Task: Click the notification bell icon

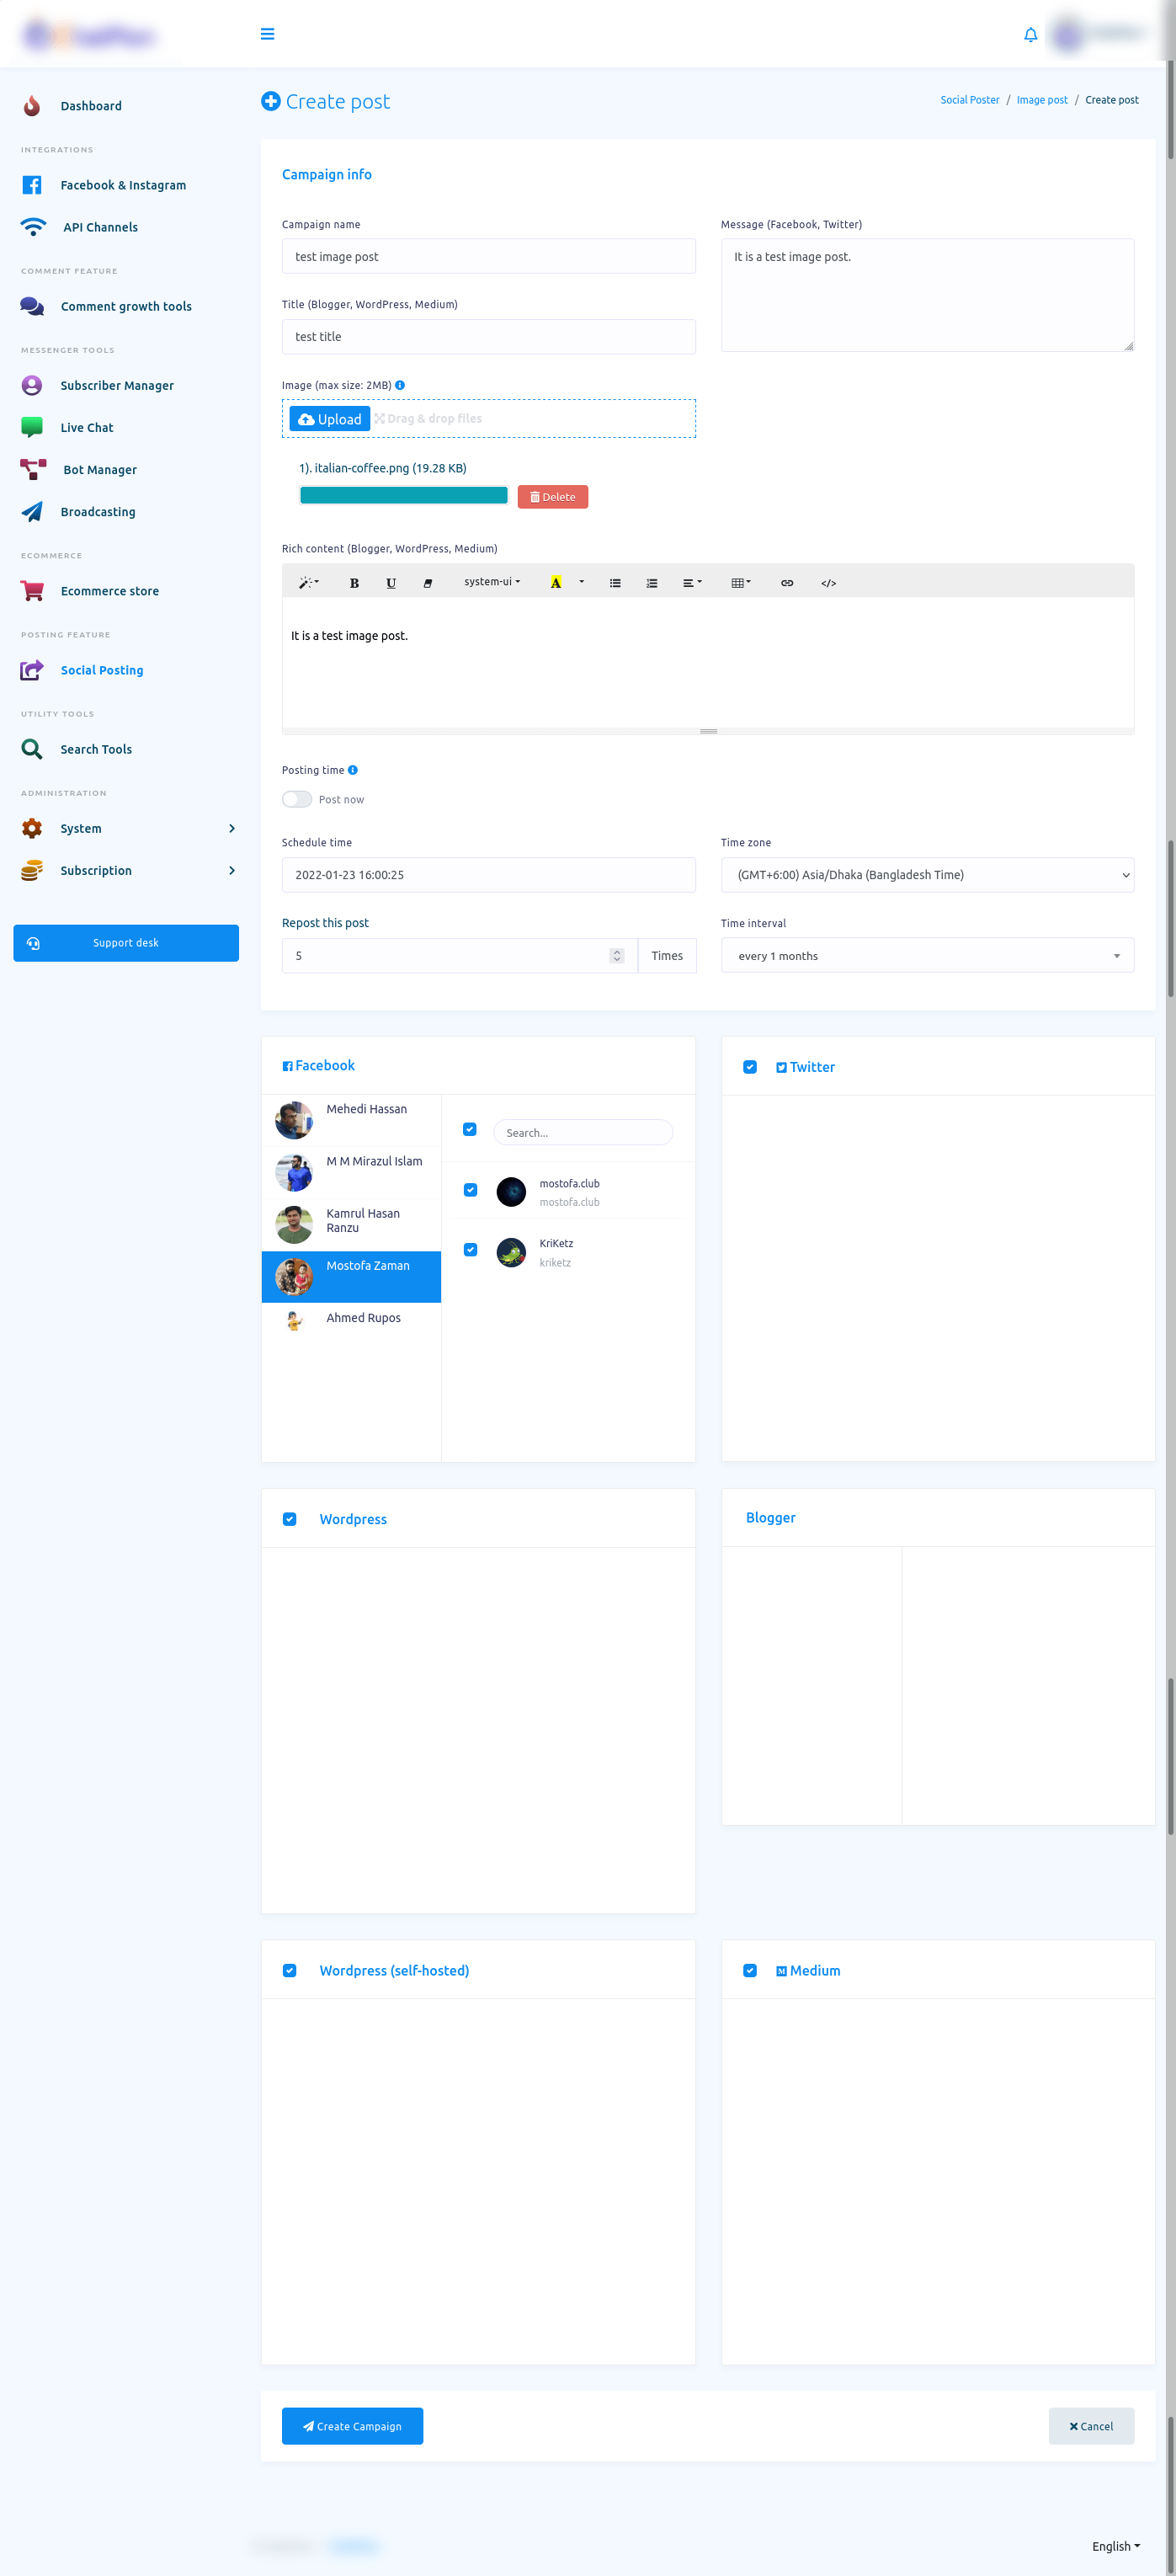Action: coord(1030,35)
